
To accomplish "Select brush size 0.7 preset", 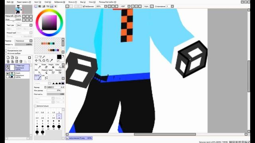I will coord(37,111).
